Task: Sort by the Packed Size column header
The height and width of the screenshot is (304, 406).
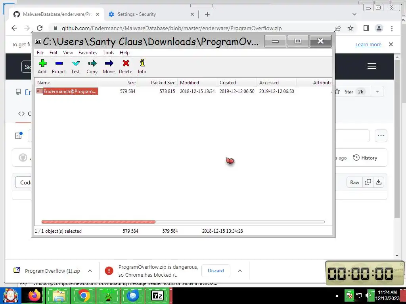Action: (157, 83)
